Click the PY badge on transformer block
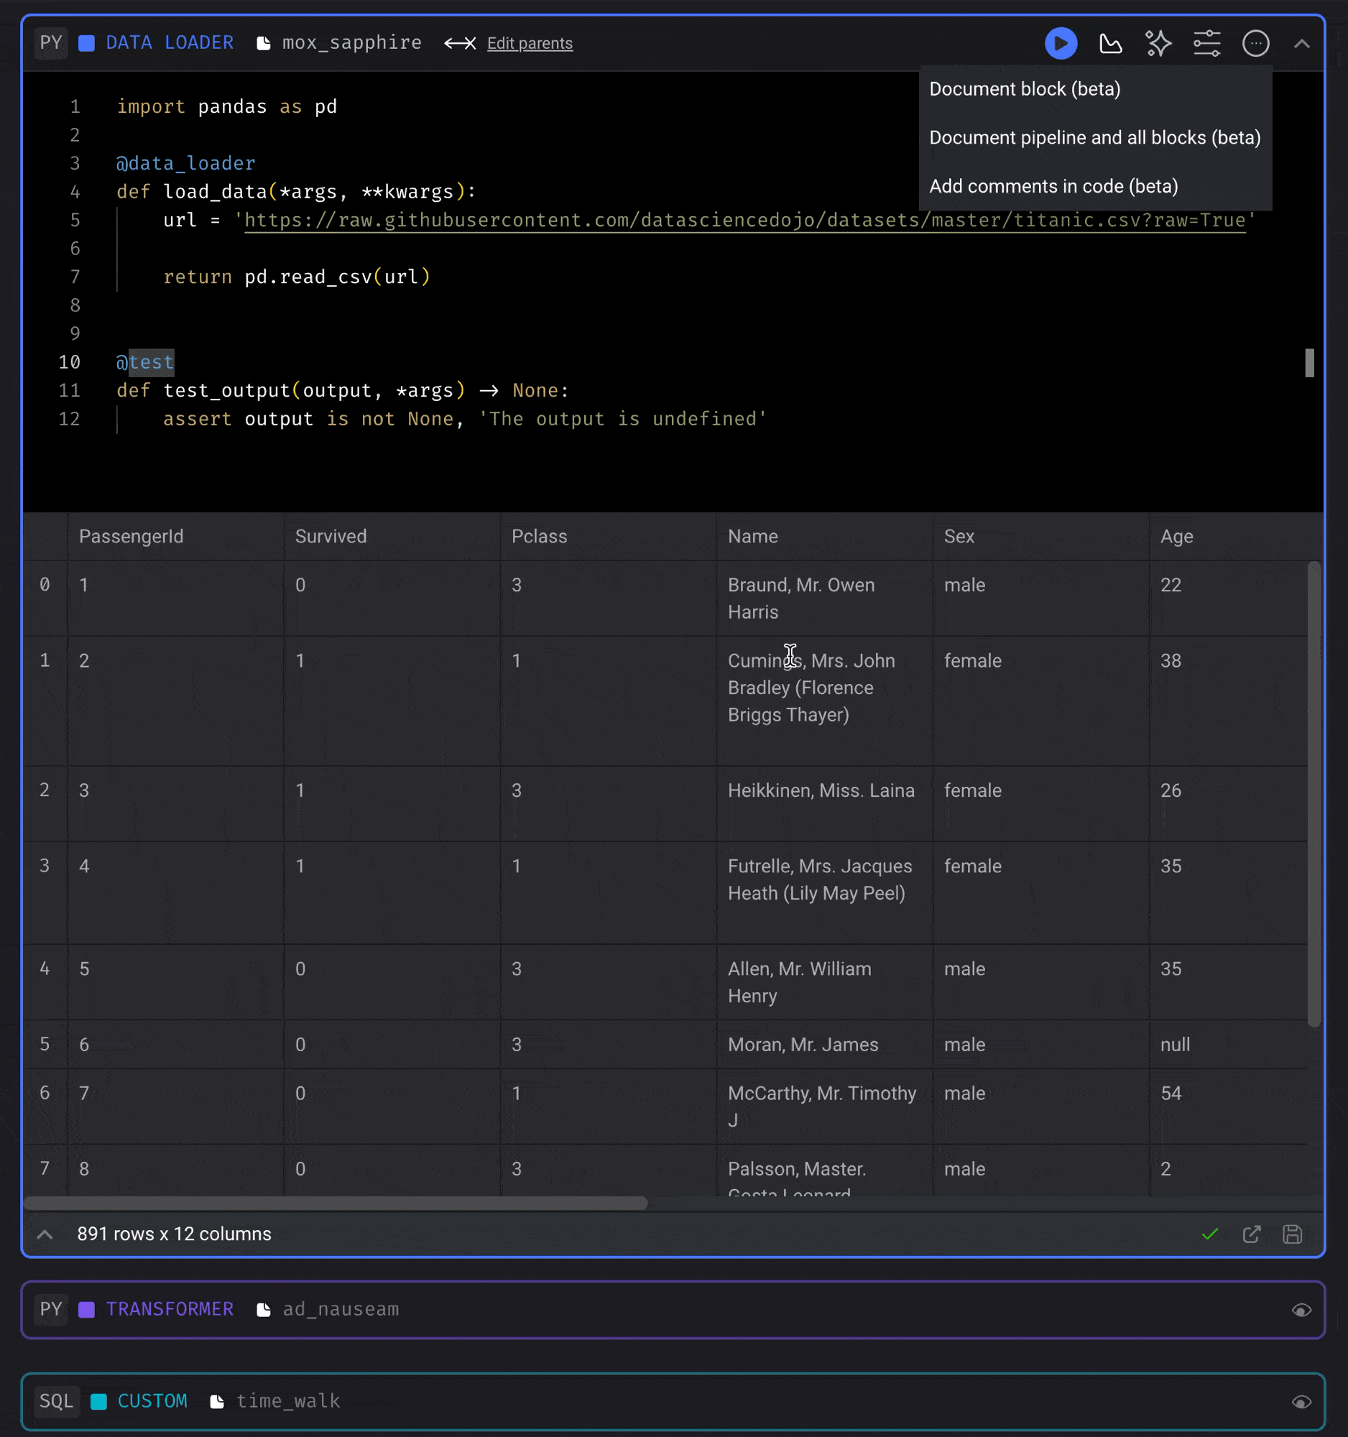This screenshot has height=1437, width=1348. coord(50,1309)
